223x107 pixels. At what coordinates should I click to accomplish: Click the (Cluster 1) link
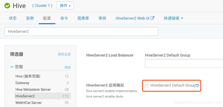pos(42,6)
